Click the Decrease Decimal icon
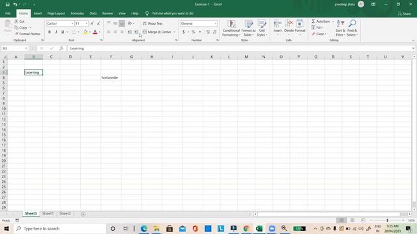 [214, 32]
